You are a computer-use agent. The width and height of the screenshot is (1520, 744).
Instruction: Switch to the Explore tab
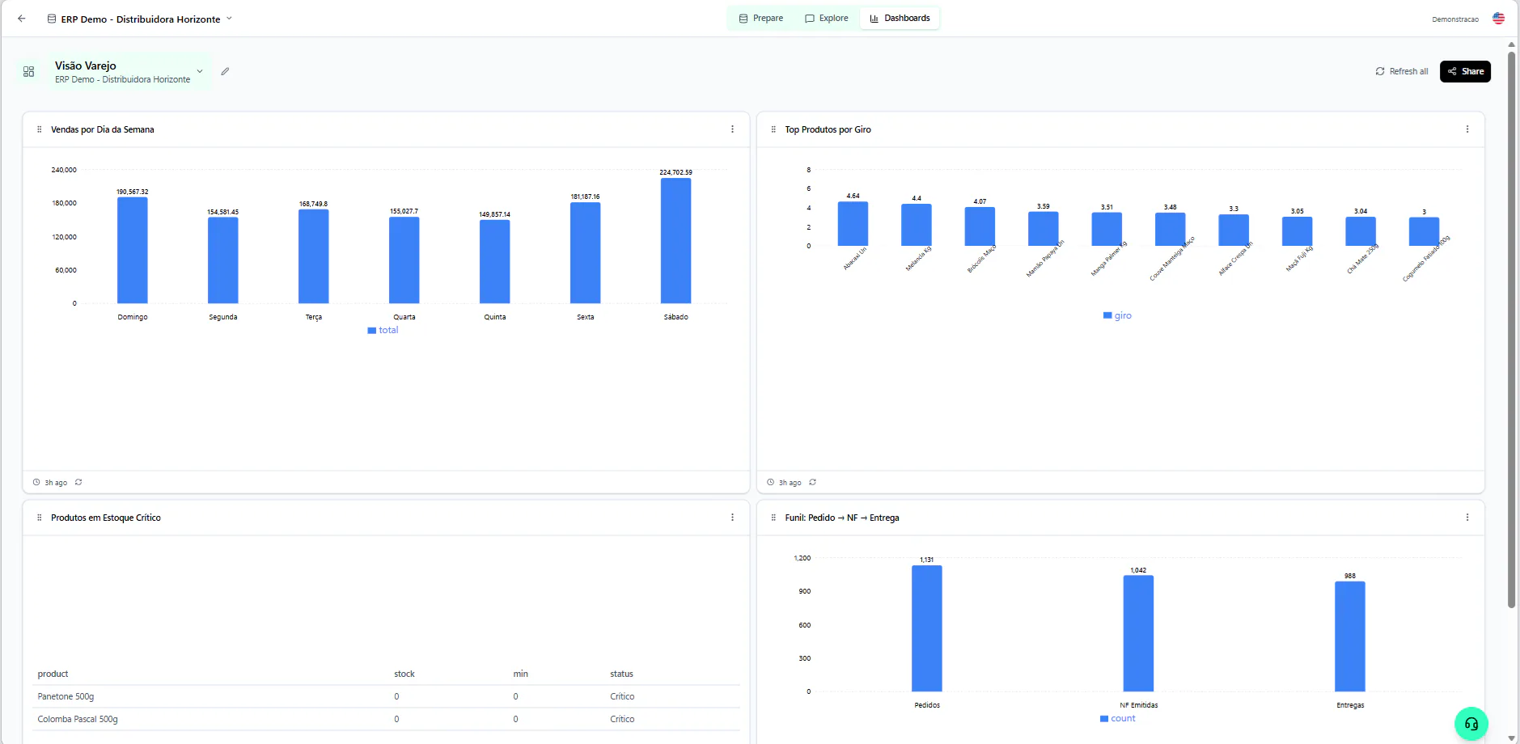click(x=827, y=19)
